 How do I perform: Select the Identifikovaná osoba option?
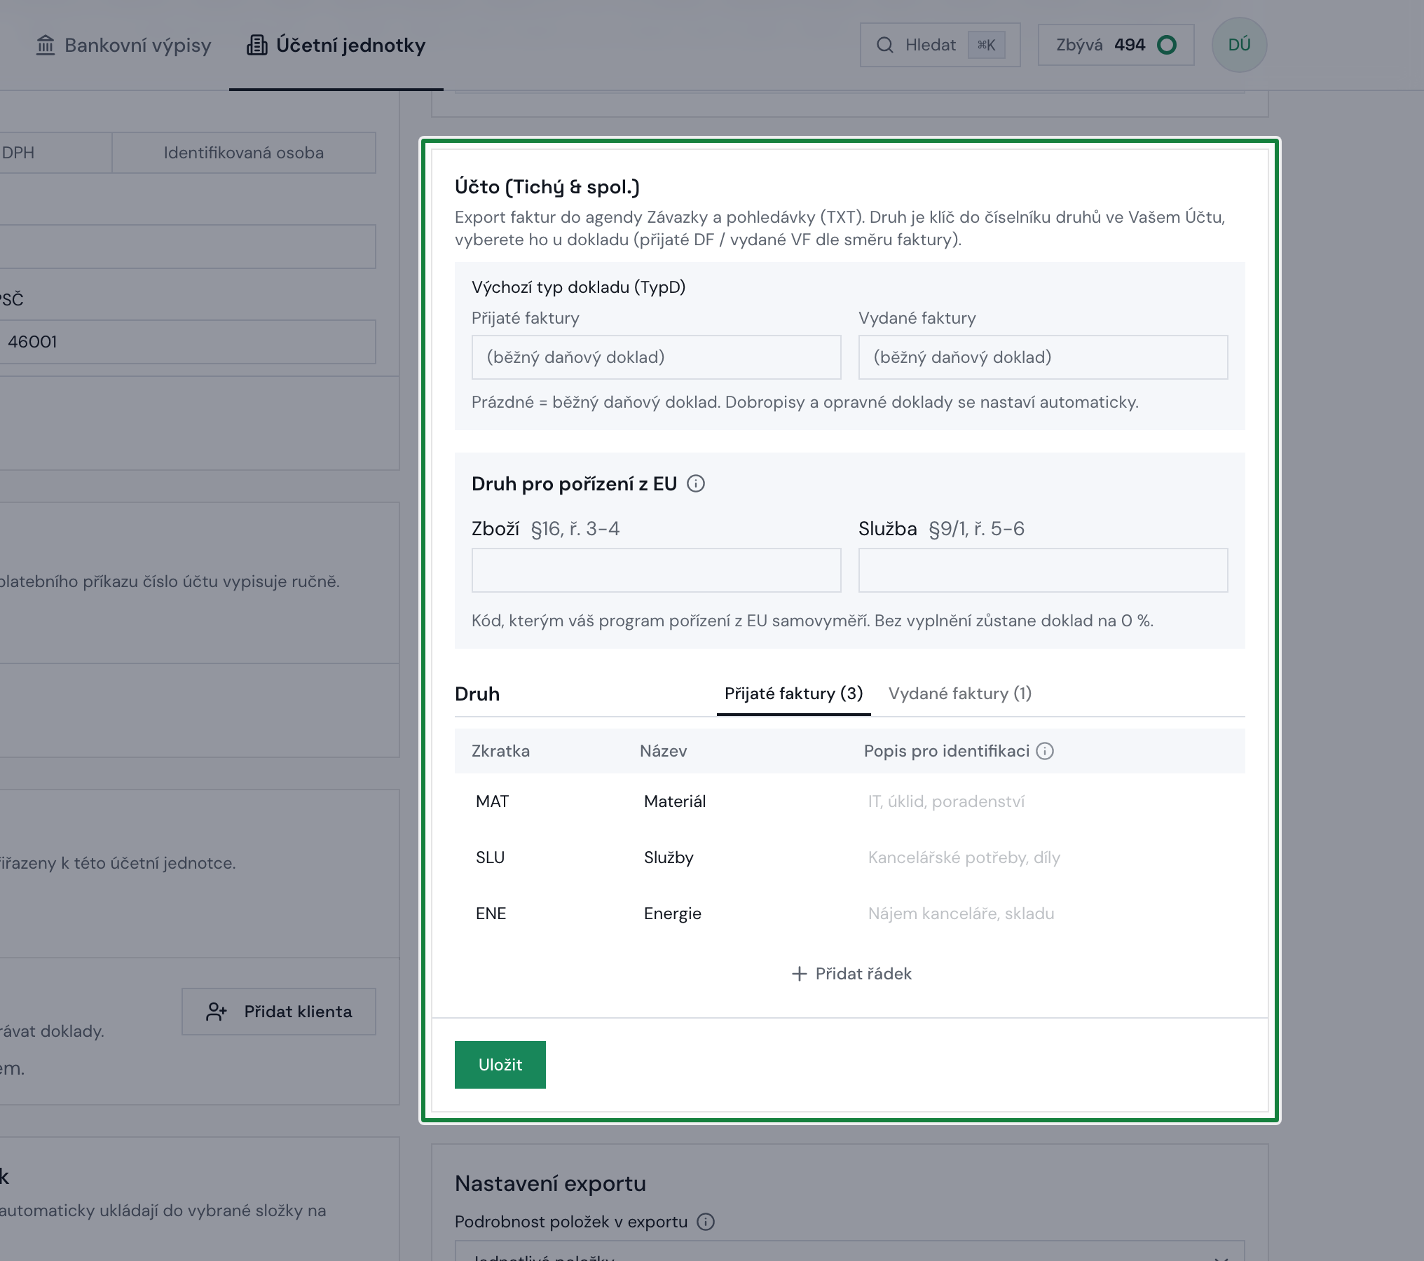(x=244, y=153)
